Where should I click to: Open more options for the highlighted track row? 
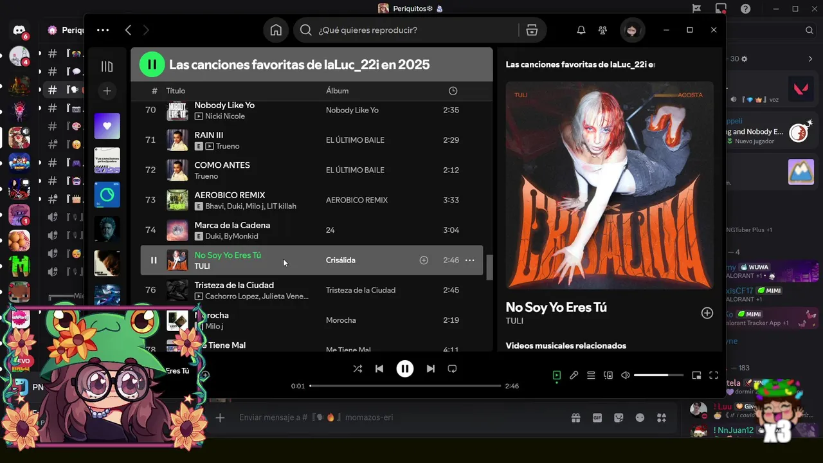click(x=469, y=260)
